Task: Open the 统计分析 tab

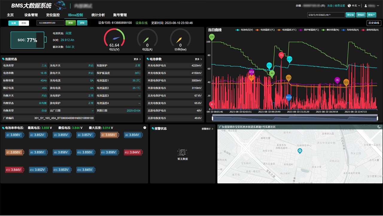Action: click(x=98, y=15)
